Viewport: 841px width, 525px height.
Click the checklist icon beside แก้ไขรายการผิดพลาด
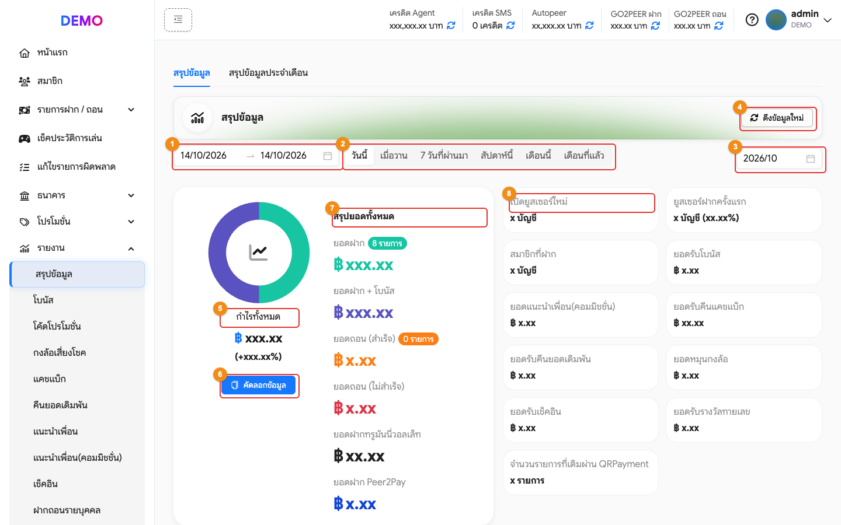pyautogui.click(x=25, y=167)
